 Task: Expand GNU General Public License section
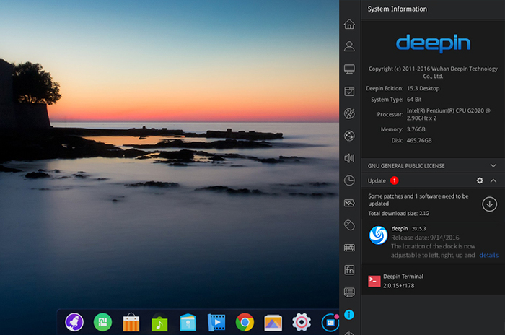point(493,166)
